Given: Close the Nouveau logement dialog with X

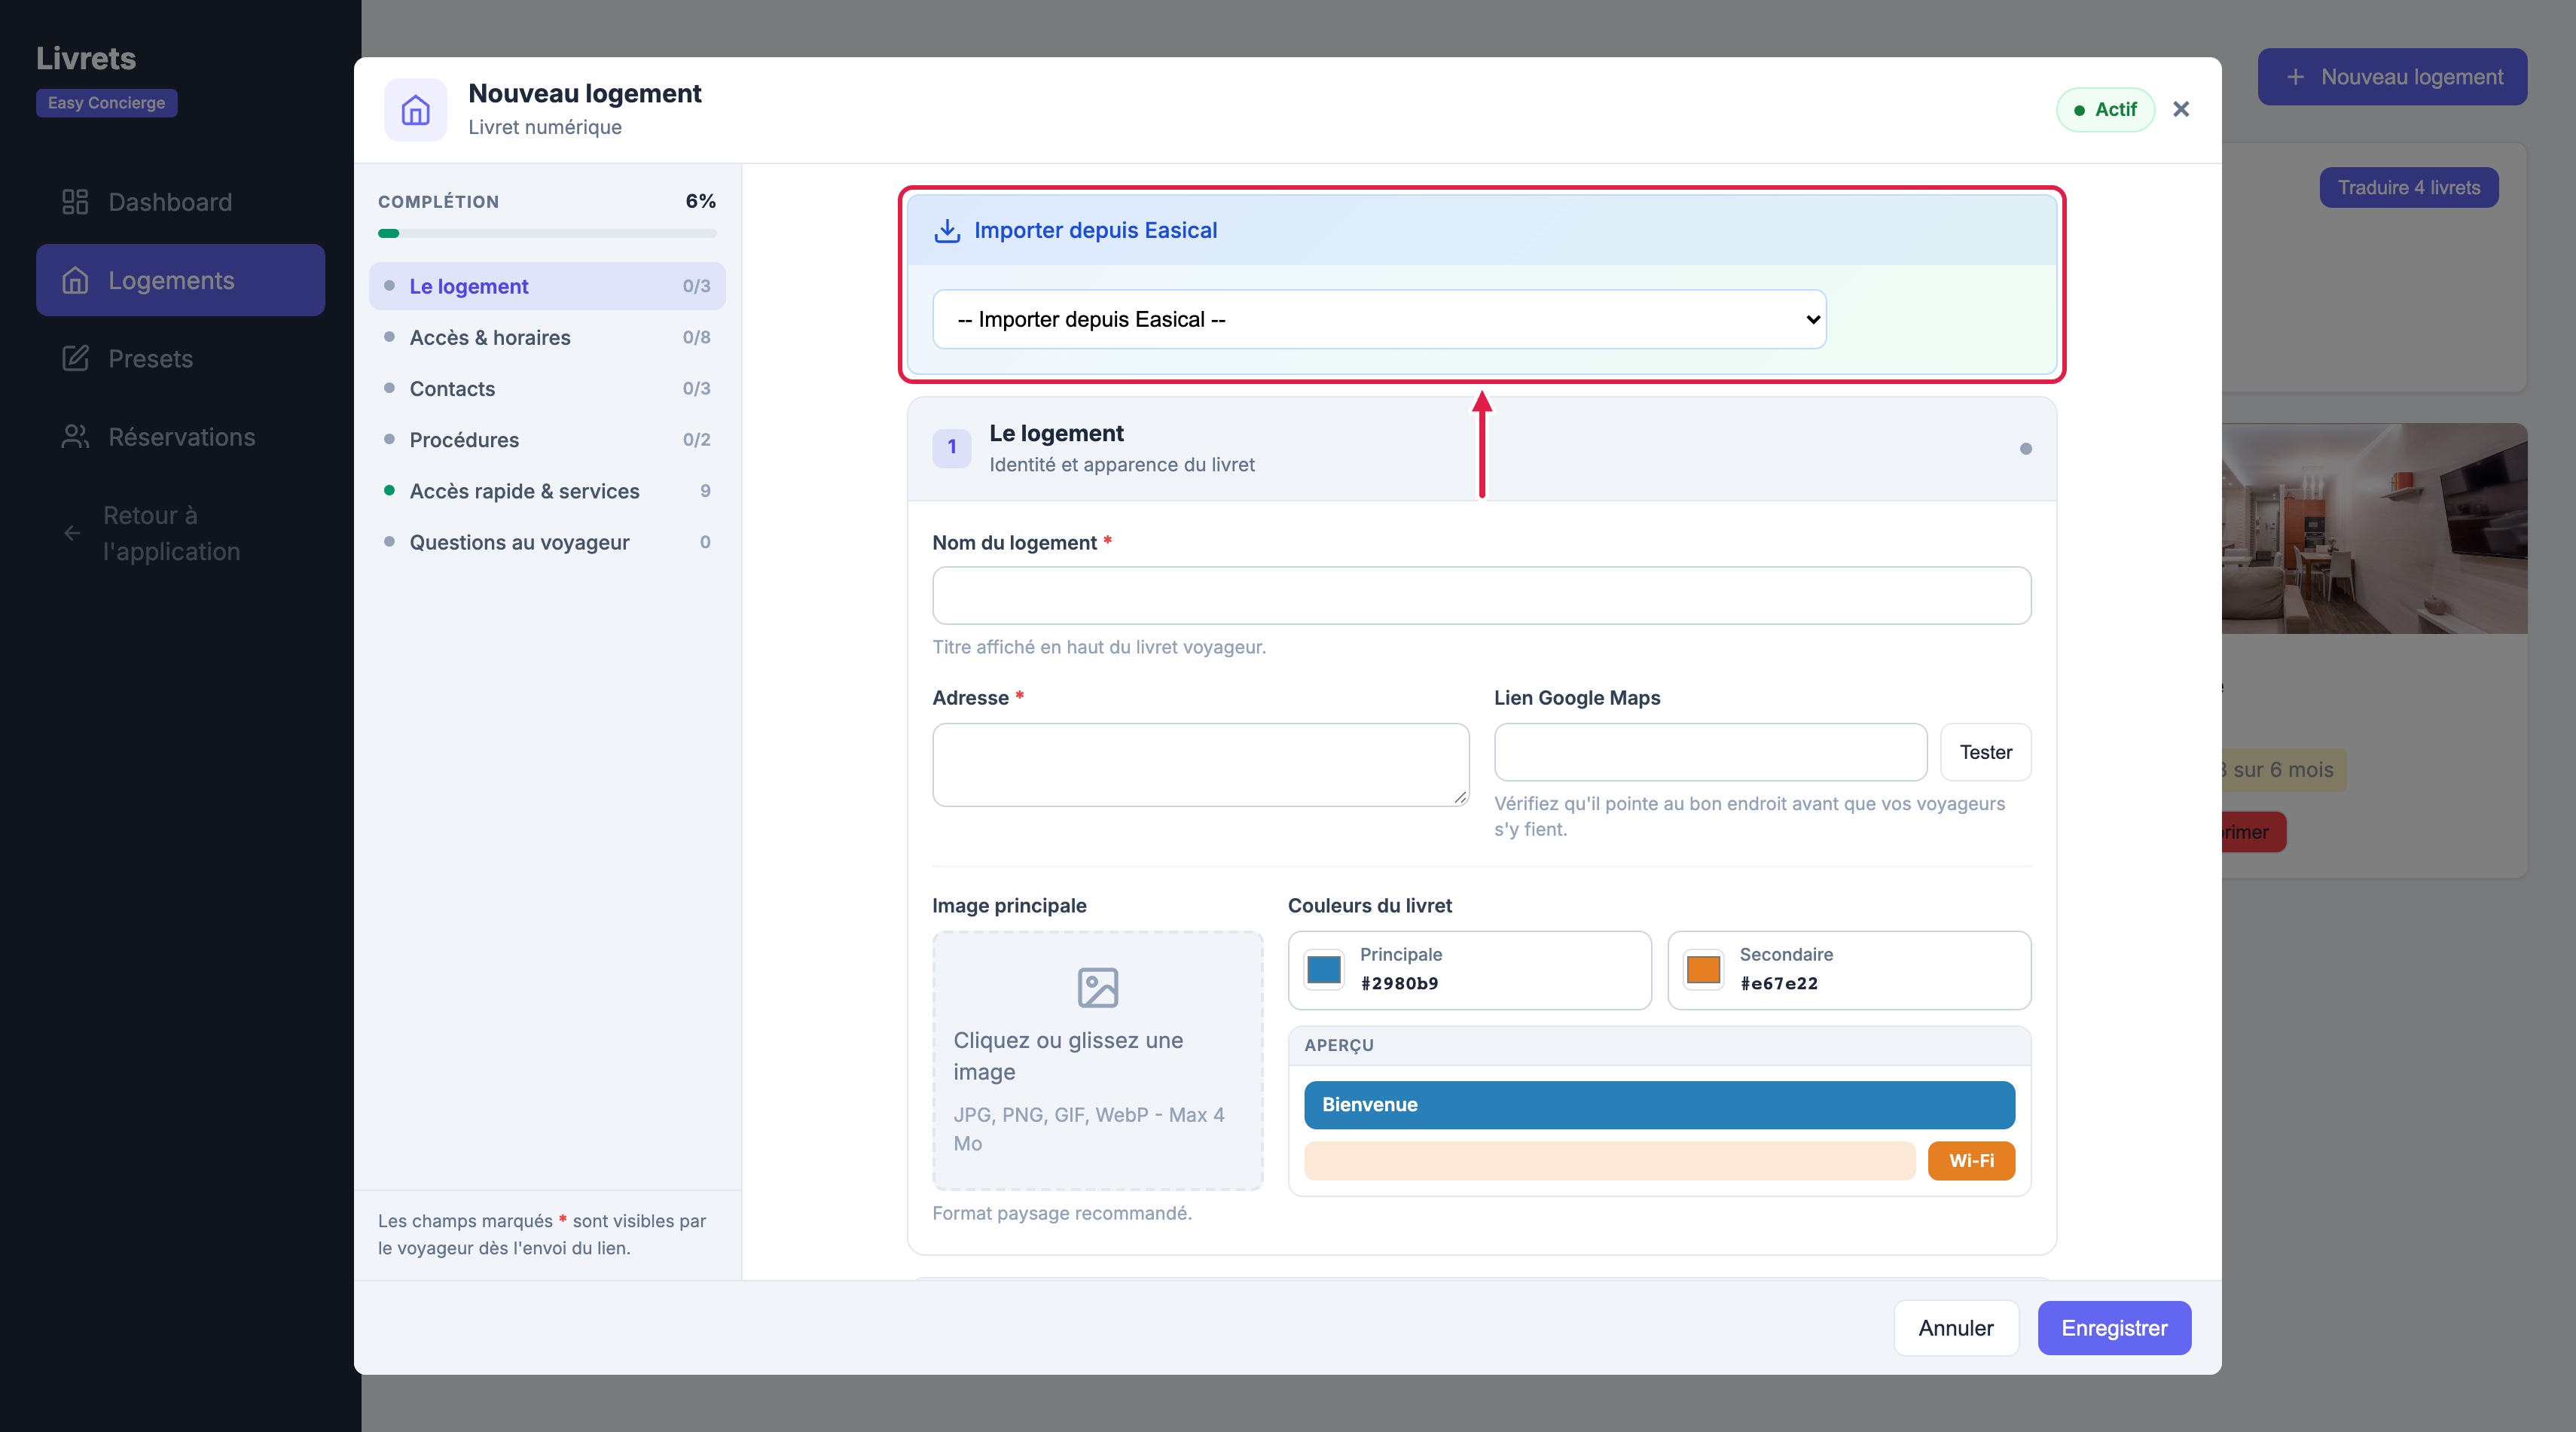Looking at the screenshot, I should point(2181,109).
